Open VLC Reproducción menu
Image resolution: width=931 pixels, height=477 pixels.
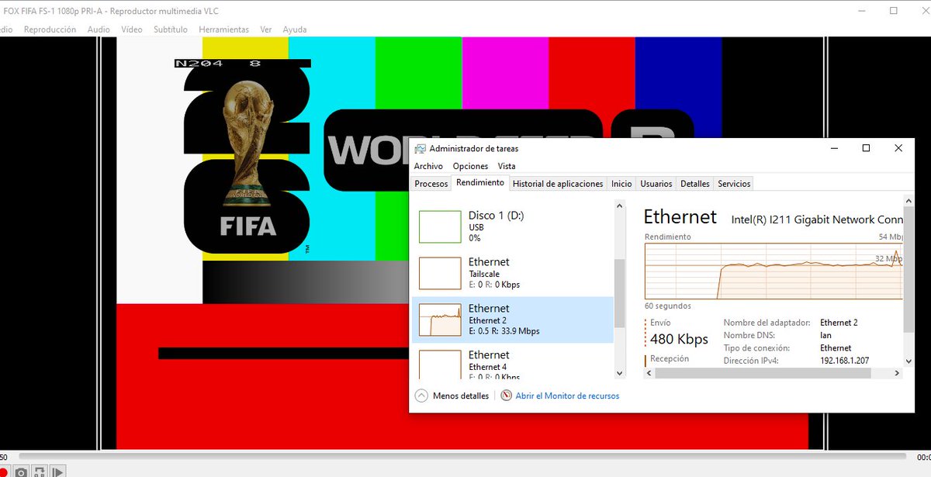50,29
